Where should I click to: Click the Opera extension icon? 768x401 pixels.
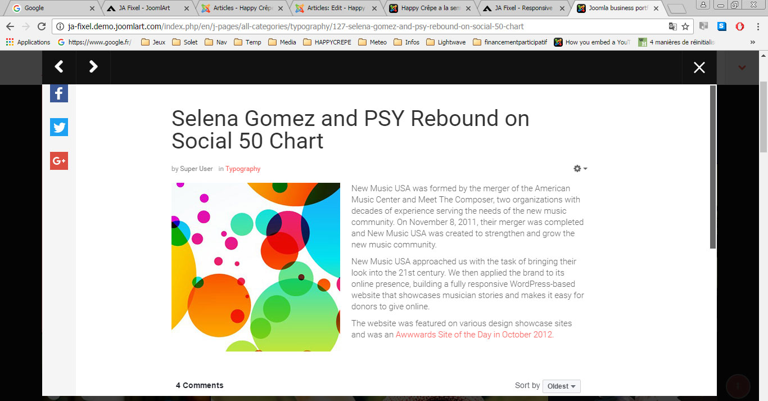(x=740, y=26)
